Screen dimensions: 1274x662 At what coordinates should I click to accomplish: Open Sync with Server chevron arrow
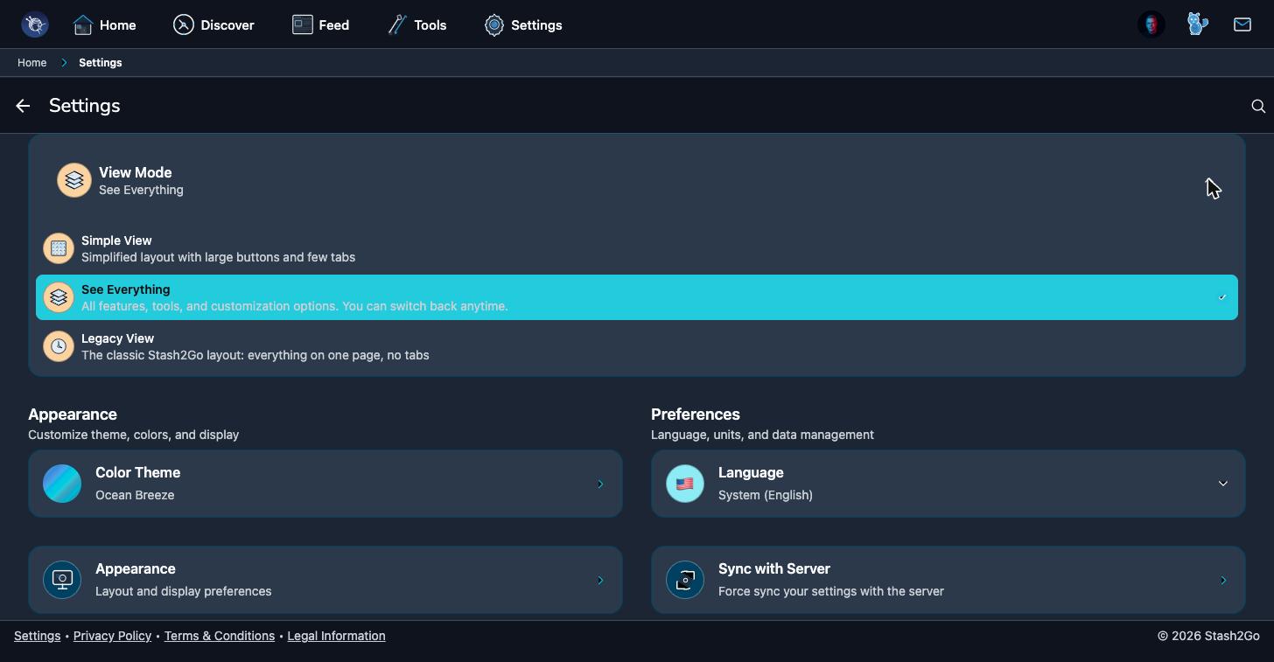pyautogui.click(x=1223, y=580)
